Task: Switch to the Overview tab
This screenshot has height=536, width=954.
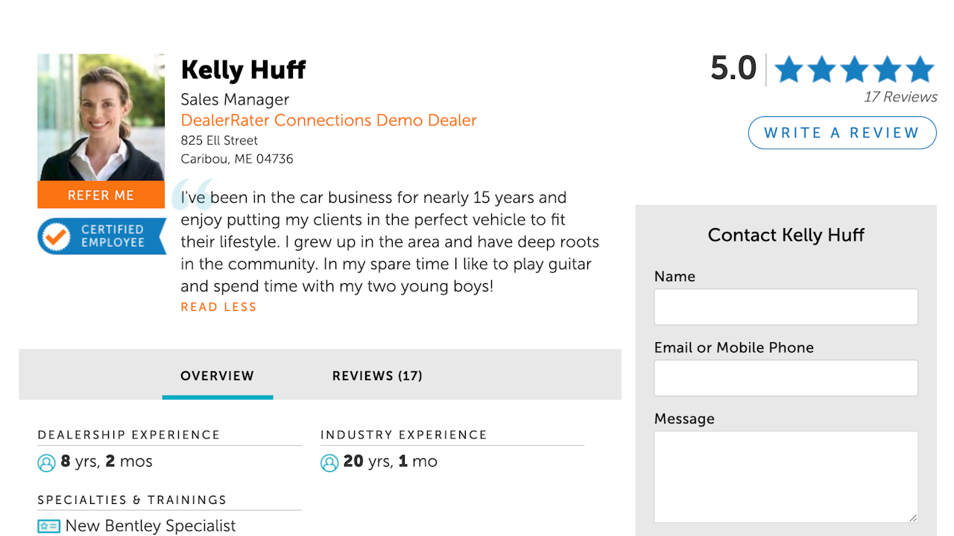Action: (x=217, y=376)
